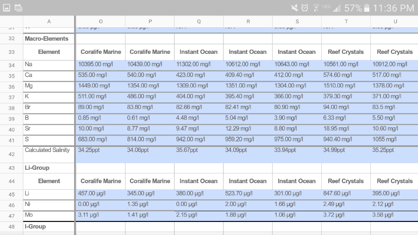
Task: Select row 44 header
Action: pyautogui.click(x=11, y=182)
